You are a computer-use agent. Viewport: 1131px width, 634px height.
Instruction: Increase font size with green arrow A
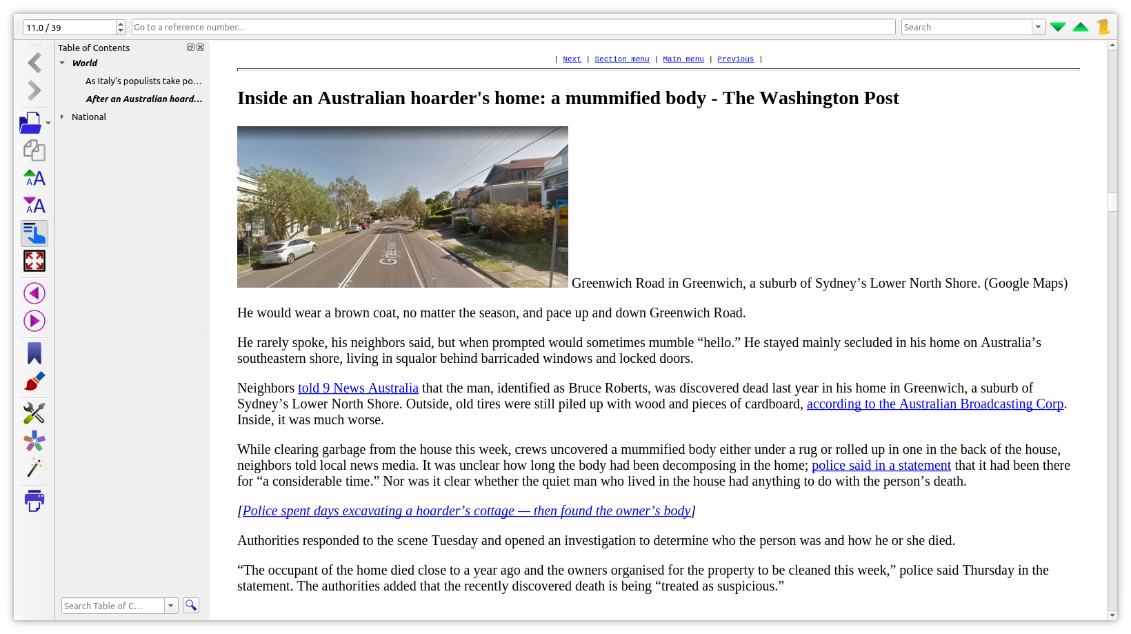point(34,178)
